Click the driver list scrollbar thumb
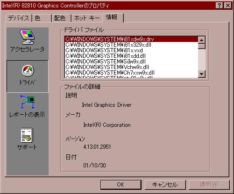The height and width of the screenshot is (194, 234). tap(202, 46)
